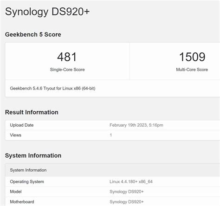Select the Views count value 1
This screenshot has height=206, width=220.
click(111, 135)
